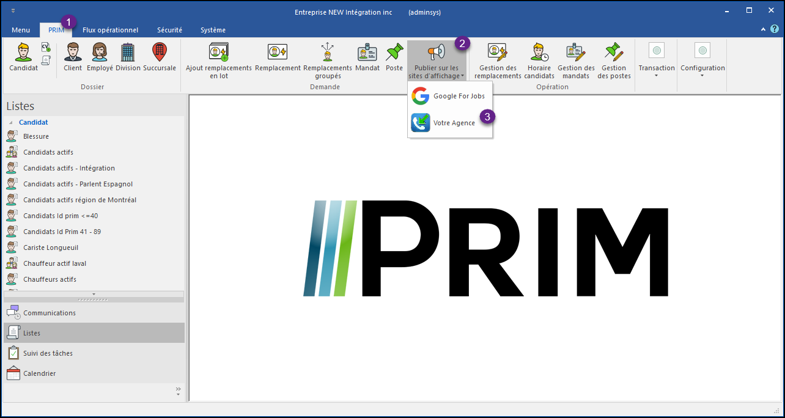The height and width of the screenshot is (418, 785).
Task: Open the Configuration dropdown
Action: click(702, 60)
